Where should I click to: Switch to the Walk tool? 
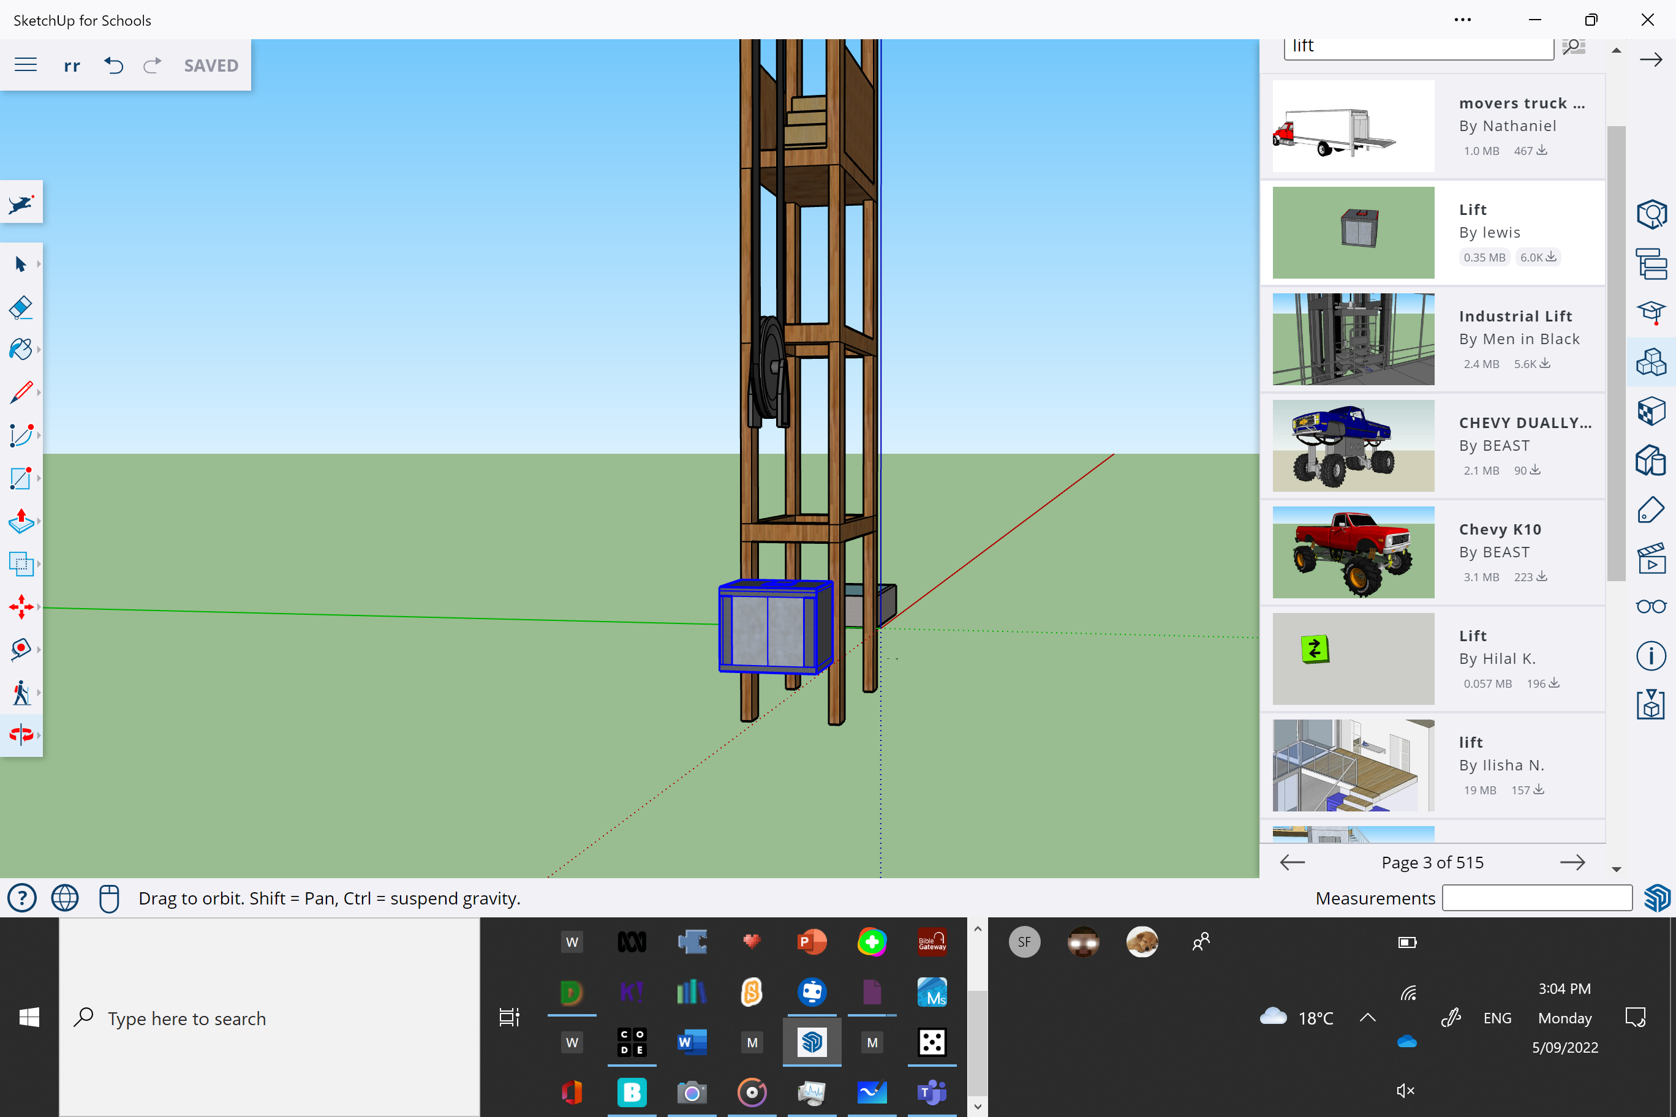point(21,692)
